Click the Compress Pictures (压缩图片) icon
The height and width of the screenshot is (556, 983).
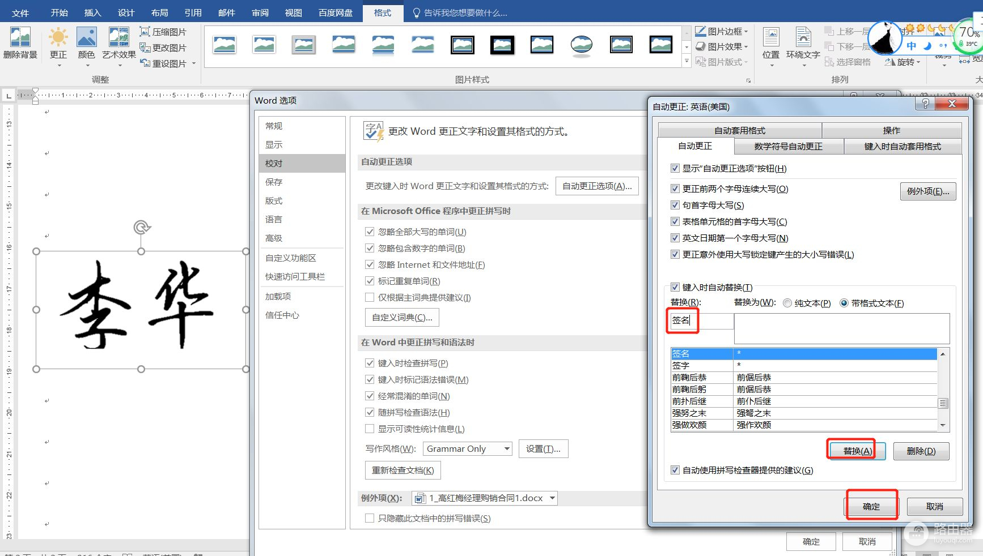pyautogui.click(x=145, y=32)
